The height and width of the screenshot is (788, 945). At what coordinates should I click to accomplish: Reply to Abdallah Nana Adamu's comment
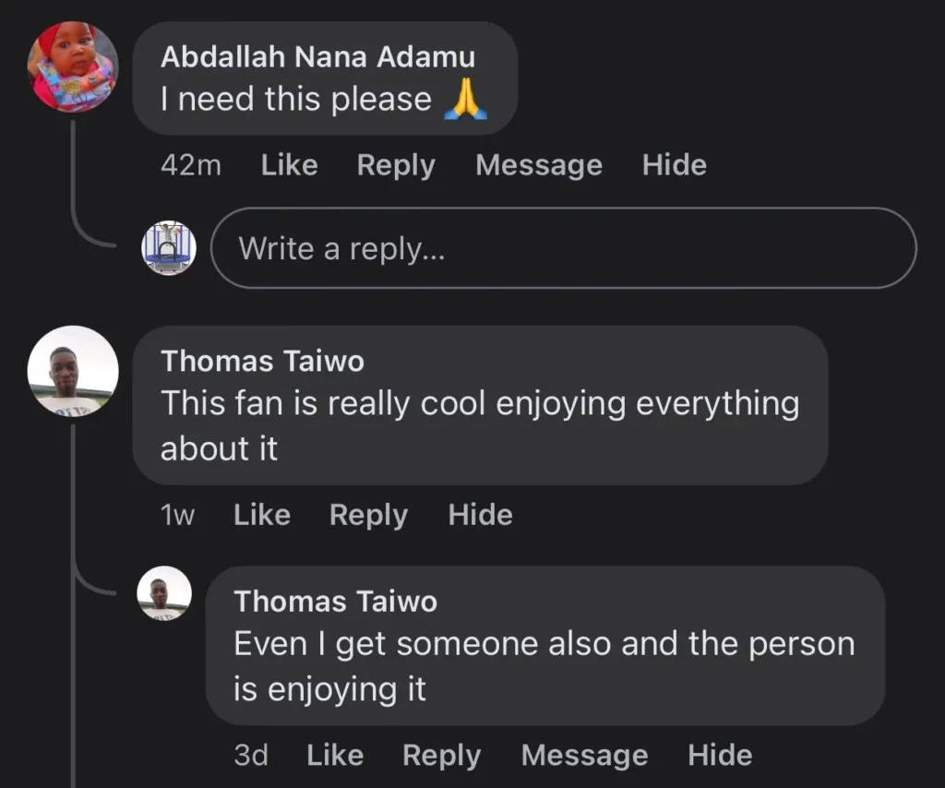point(396,165)
